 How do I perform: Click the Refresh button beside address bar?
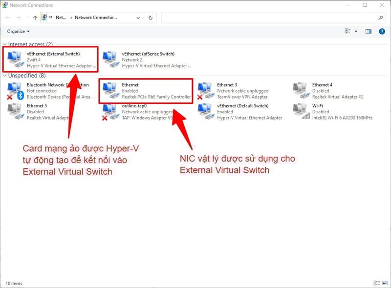click(150, 18)
